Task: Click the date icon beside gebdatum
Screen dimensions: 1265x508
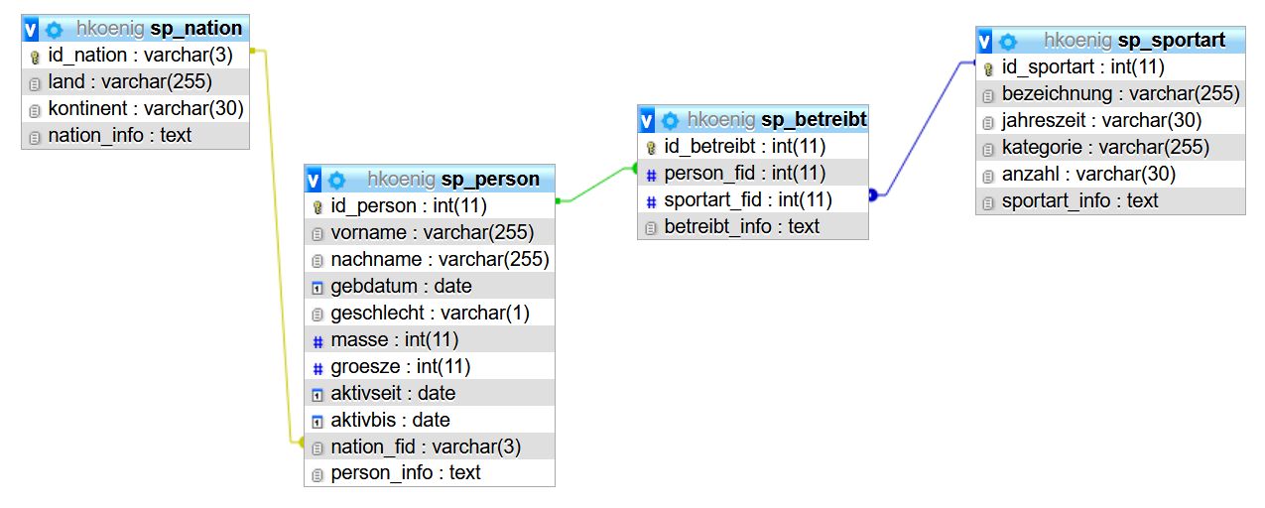Action: [x=317, y=288]
